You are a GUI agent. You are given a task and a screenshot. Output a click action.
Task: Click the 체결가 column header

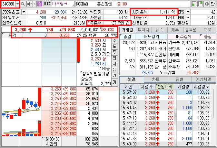coord(147,87)
